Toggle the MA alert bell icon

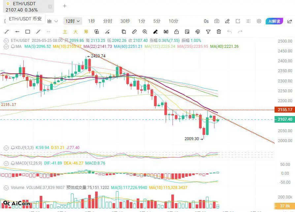click(x=13, y=46)
